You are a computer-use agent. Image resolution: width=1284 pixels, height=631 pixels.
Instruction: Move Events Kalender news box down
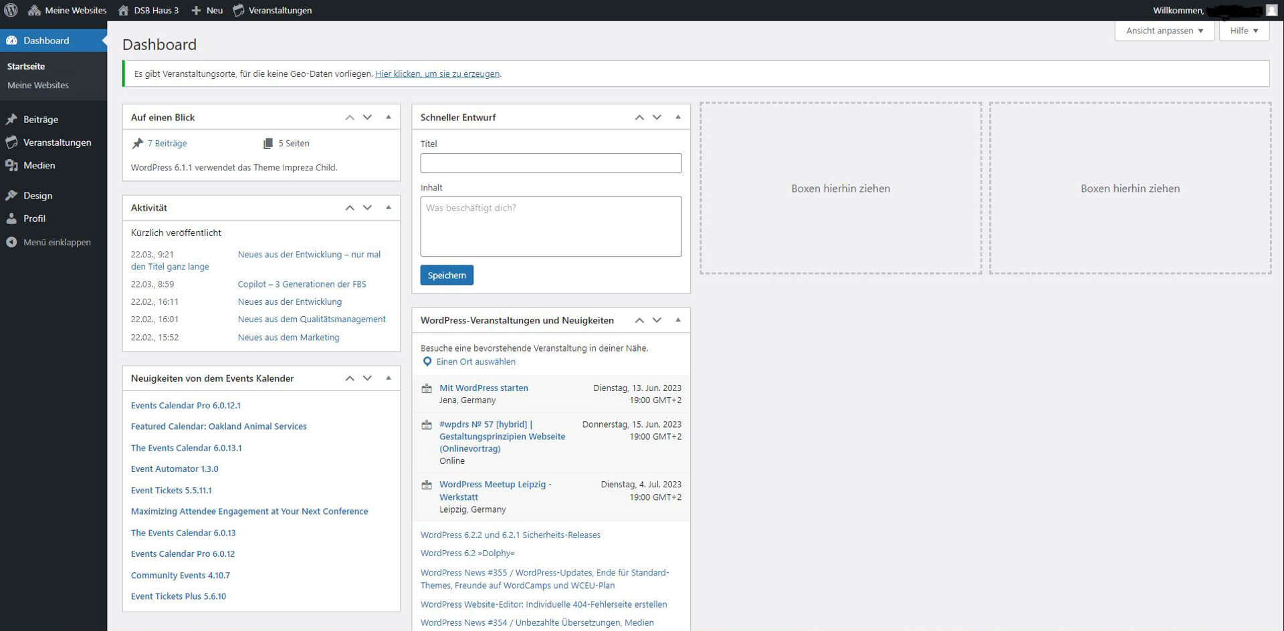367,378
